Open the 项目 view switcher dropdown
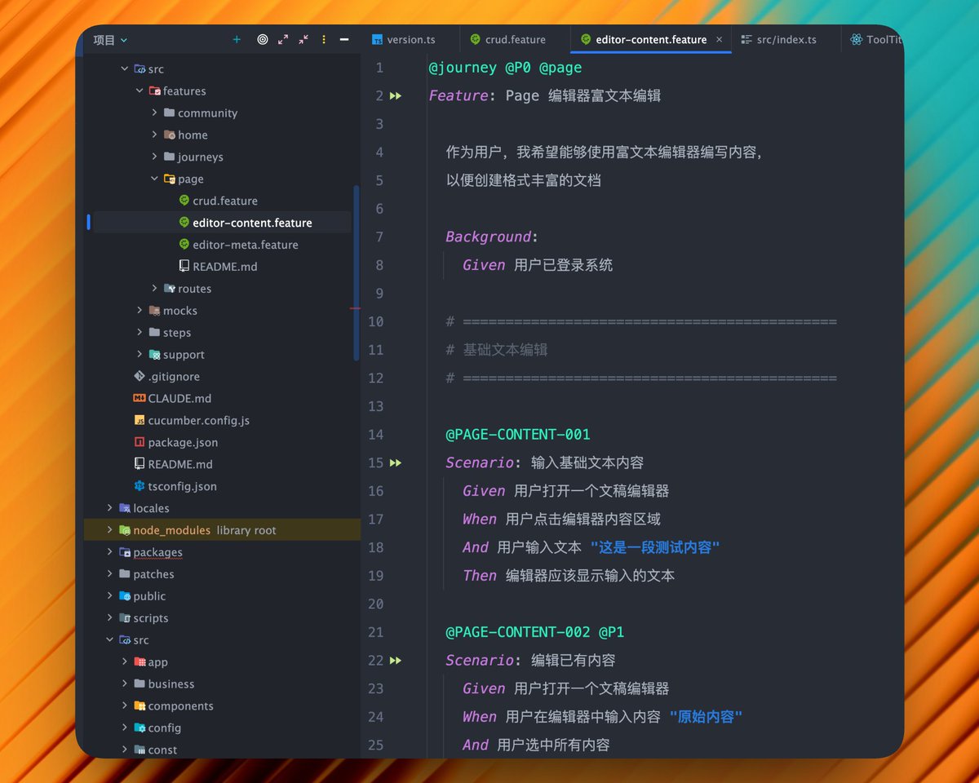 [x=110, y=39]
